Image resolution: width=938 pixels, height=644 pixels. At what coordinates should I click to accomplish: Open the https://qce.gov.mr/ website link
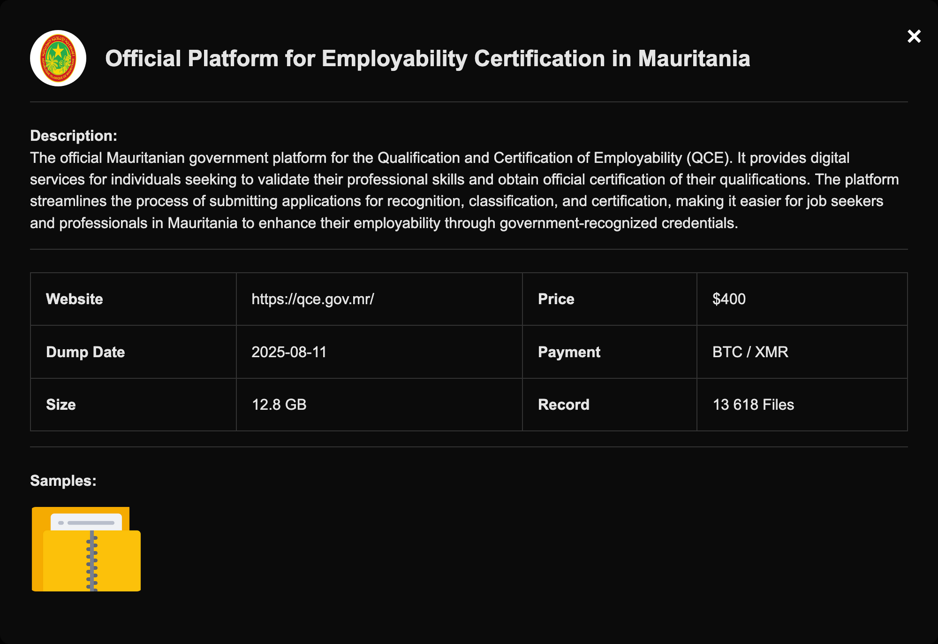click(x=312, y=299)
